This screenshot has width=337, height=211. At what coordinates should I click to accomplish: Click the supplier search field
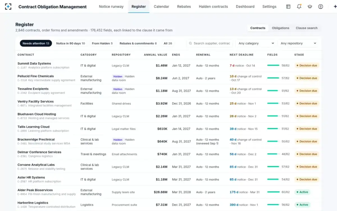click(210, 43)
